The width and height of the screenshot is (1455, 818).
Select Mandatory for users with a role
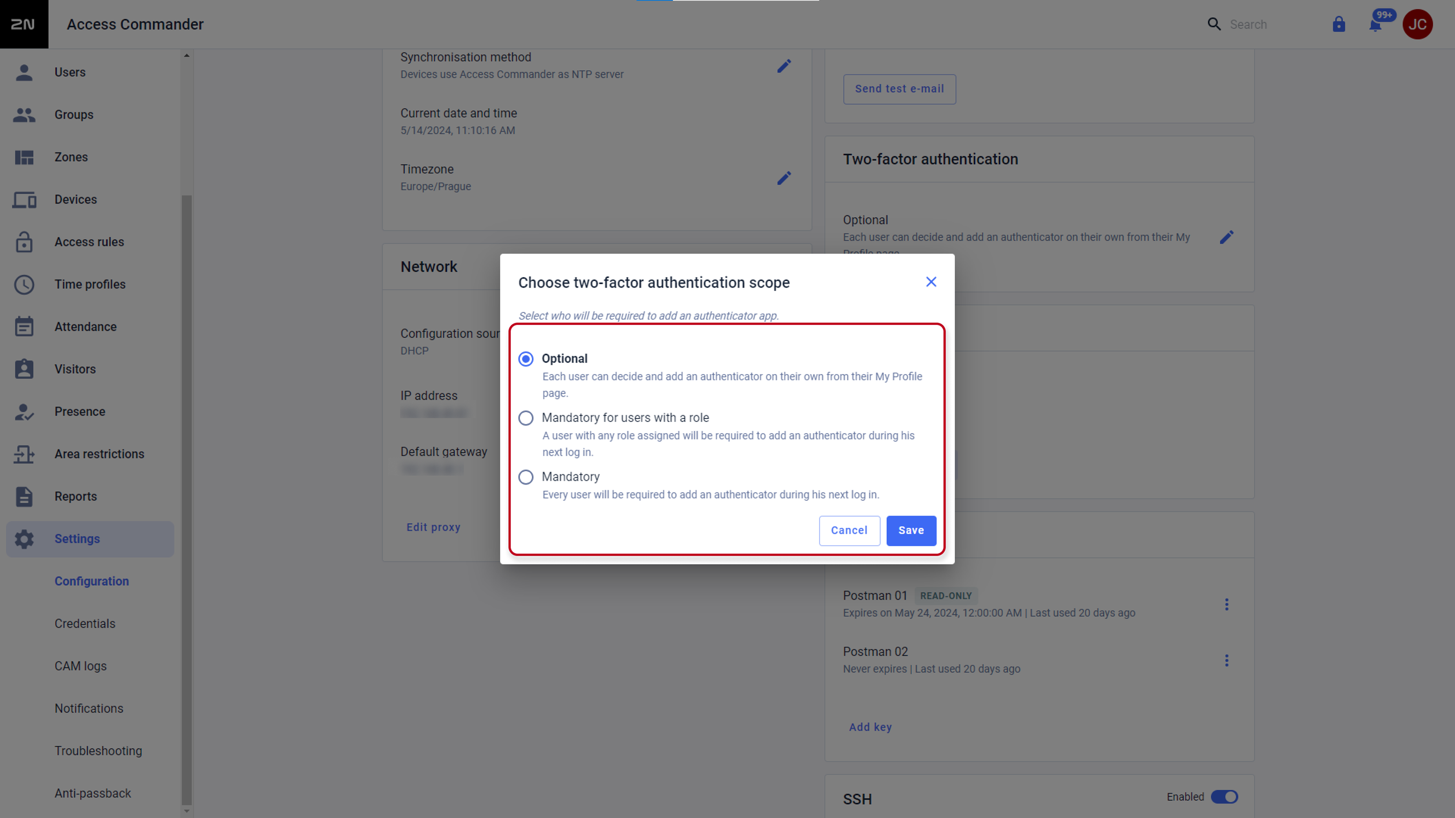(526, 418)
